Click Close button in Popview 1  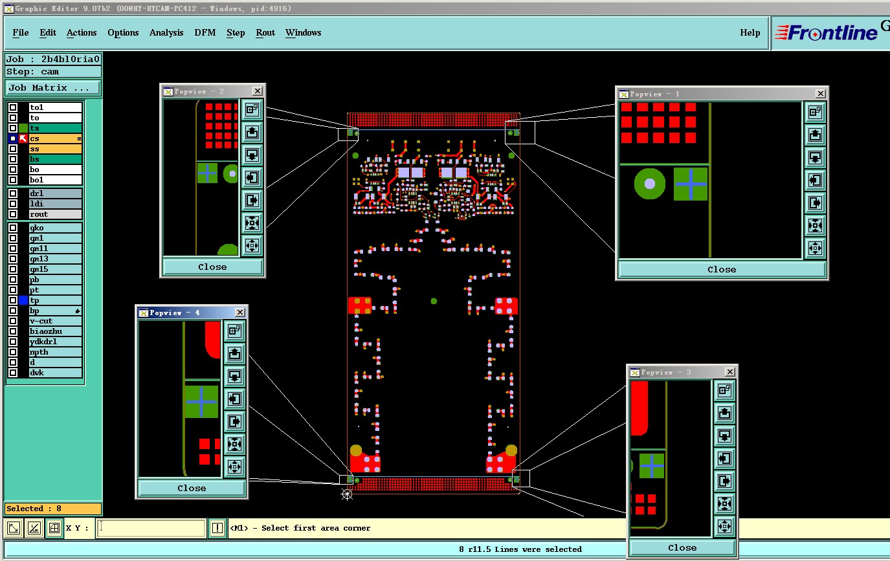pyautogui.click(x=722, y=269)
